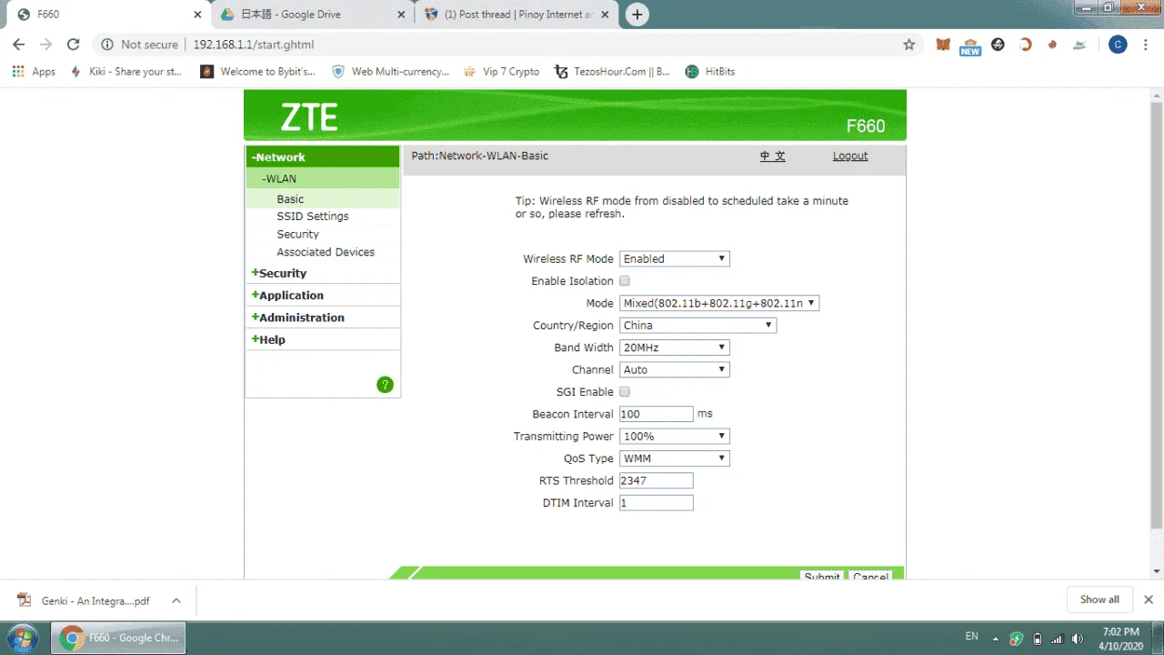Open the wireless Mode dropdown

point(719,303)
